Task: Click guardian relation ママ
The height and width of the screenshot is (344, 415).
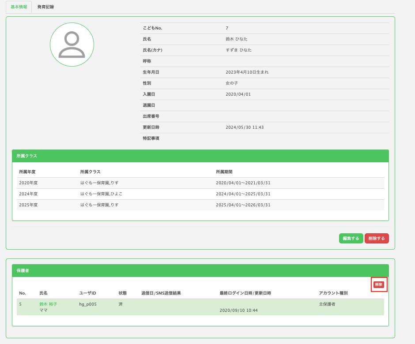Action: [x=43, y=310]
